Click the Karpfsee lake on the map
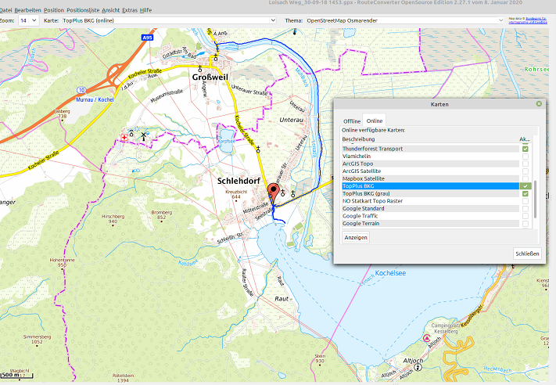This screenshot has width=556, height=385. [225, 142]
